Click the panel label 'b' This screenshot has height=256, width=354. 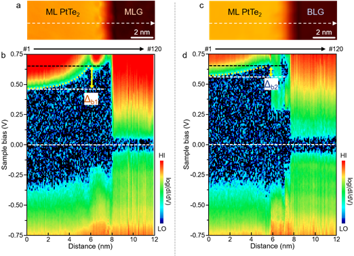tap(3, 55)
